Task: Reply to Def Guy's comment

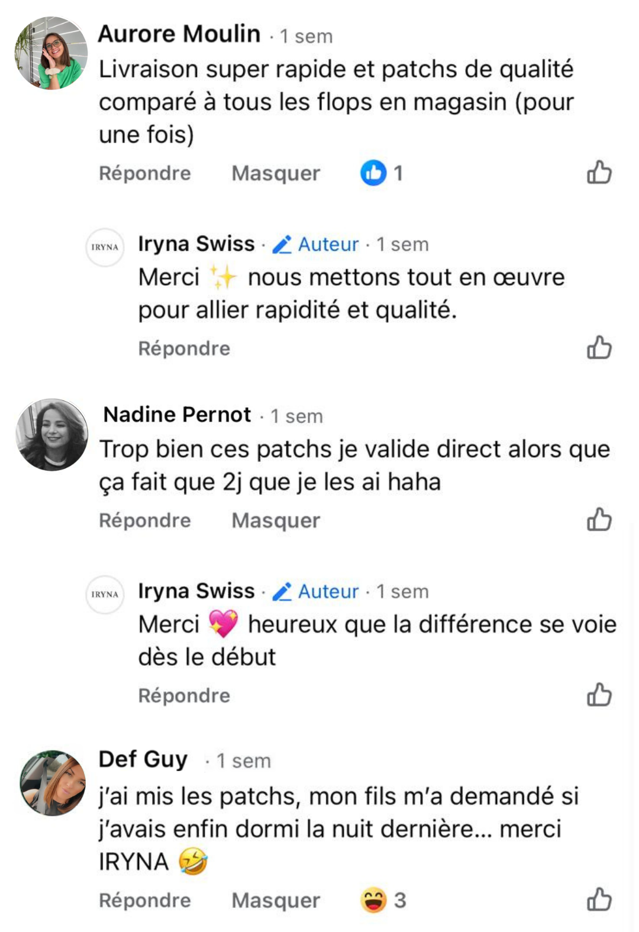Action: coord(145,900)
